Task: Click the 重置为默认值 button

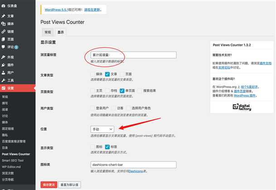Action: pos(69,185)
